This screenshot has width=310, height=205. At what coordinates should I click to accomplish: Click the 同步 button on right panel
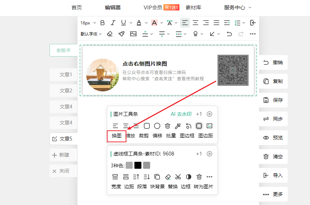click(x=273, y=119)
